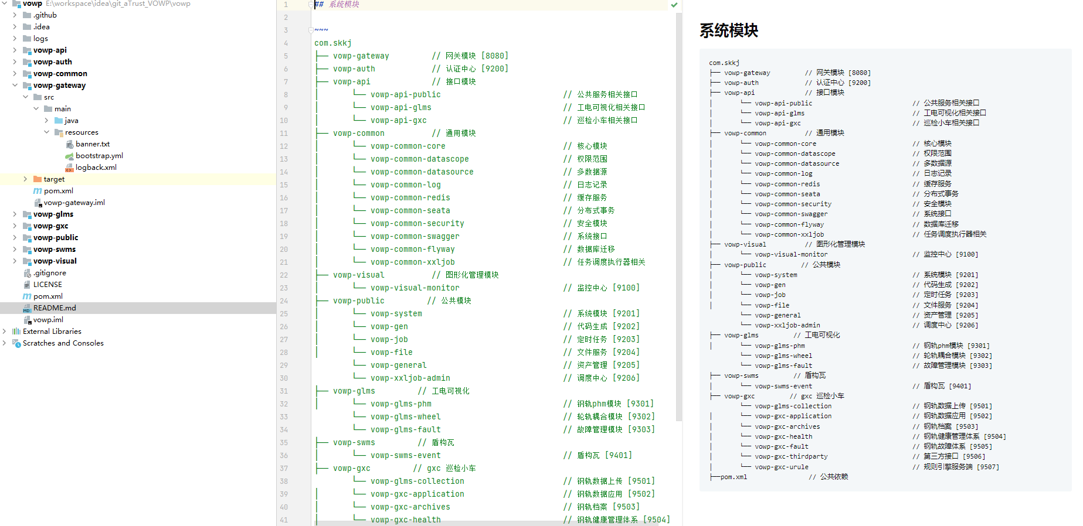Screen dimensions: 1083x526
Task: Click 'vowp-swms-event' in preview pane
Action: [783, 387]
